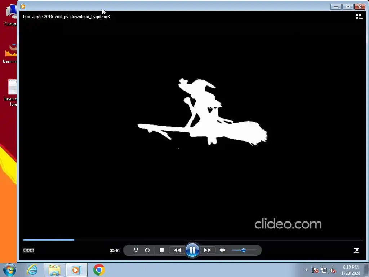Minimize the media player window

tap(336, 6)
